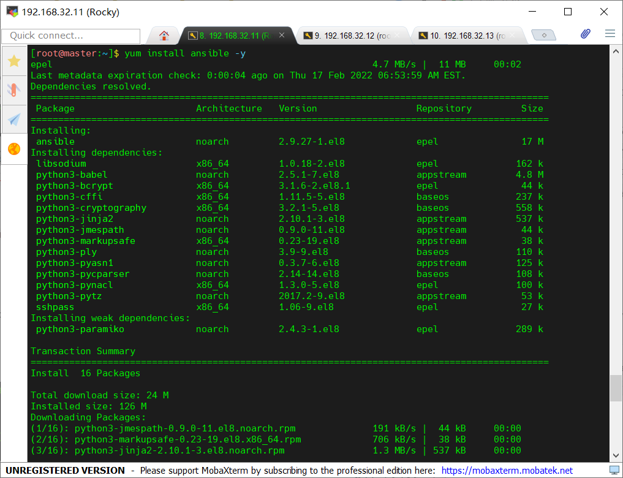Click the 'Version' column header
Image resolution: width=623 pixels, height=478 pixels.
[298, 108]
